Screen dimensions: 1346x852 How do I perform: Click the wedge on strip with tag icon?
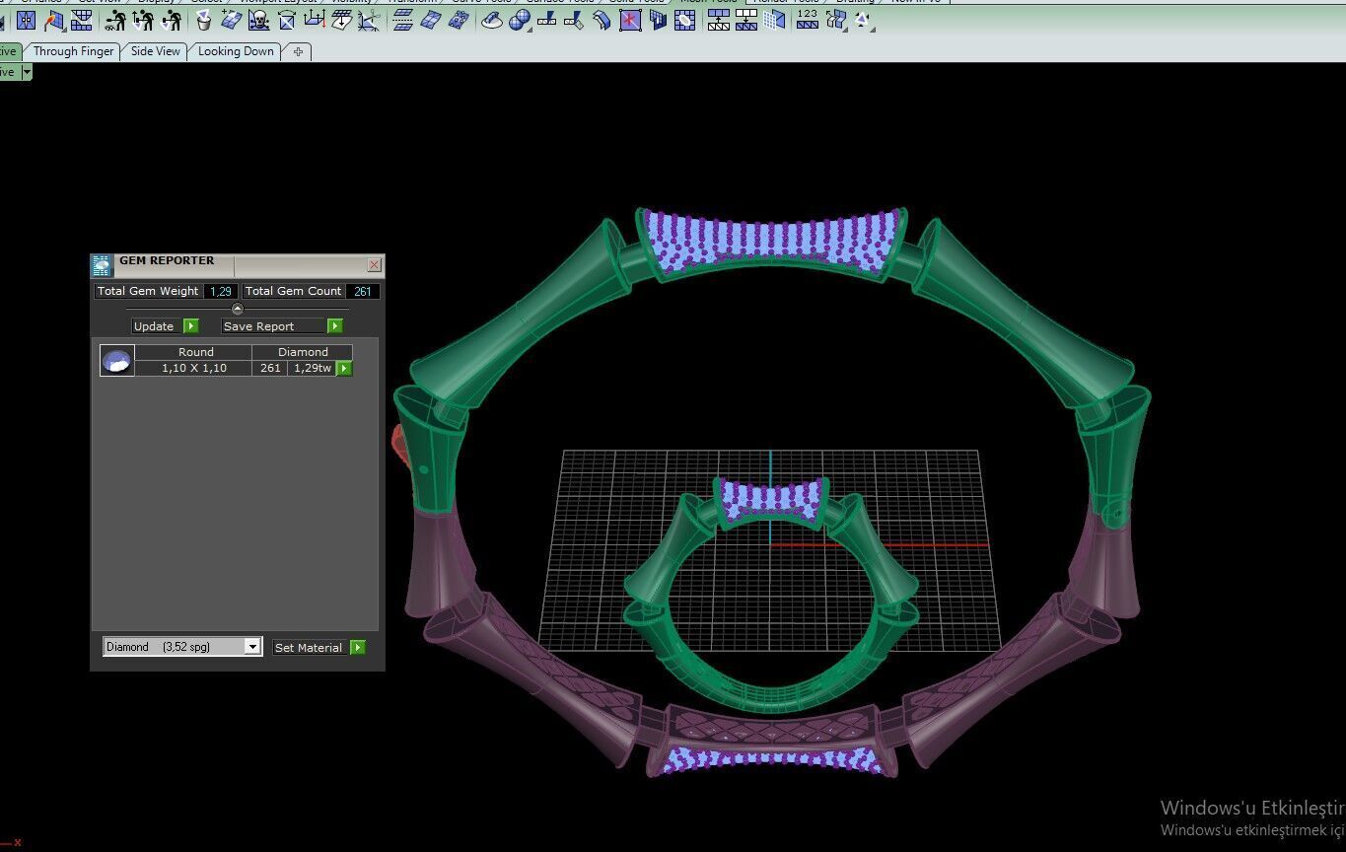tap(575, 20)
